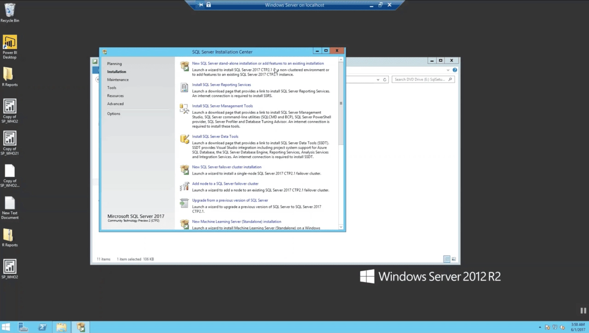Open Install SQL Server Data Tools link
589x333 pixels.
click(x=215, y=136)
